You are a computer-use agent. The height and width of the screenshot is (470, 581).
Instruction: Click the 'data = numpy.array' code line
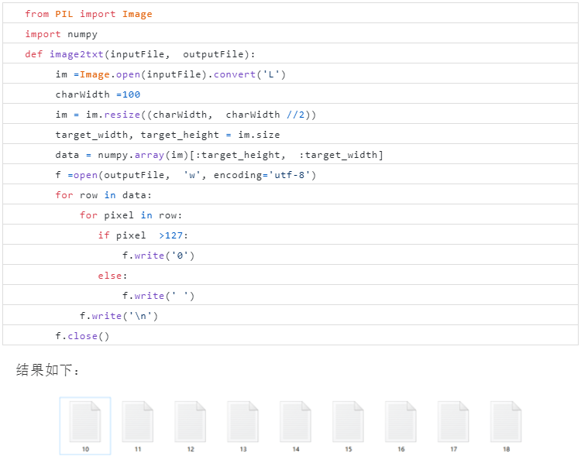click(290, 154)
